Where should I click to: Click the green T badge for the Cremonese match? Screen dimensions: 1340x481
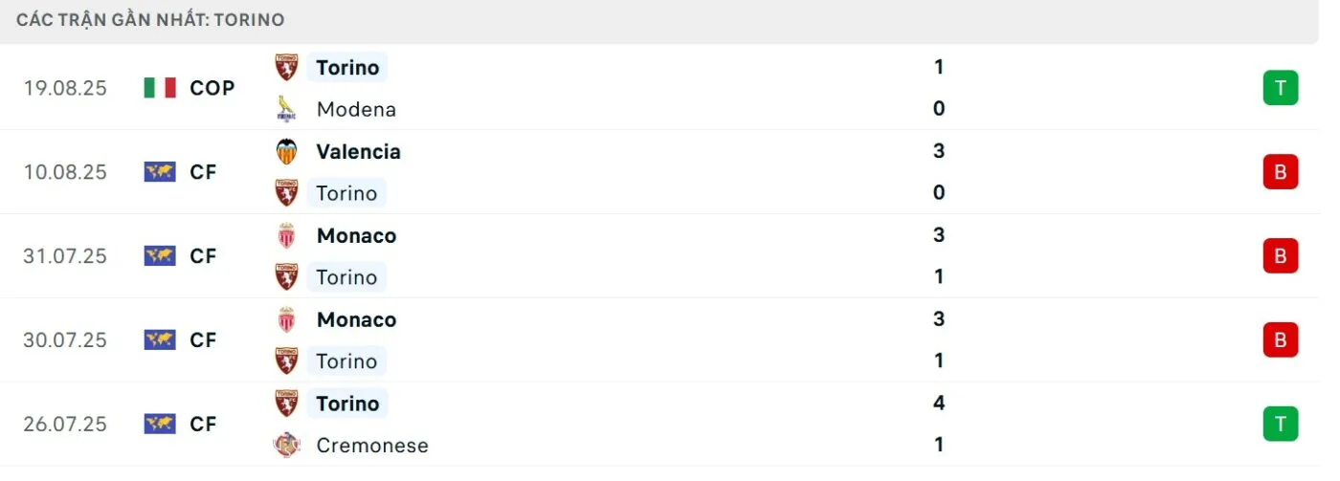point(1280,424)
